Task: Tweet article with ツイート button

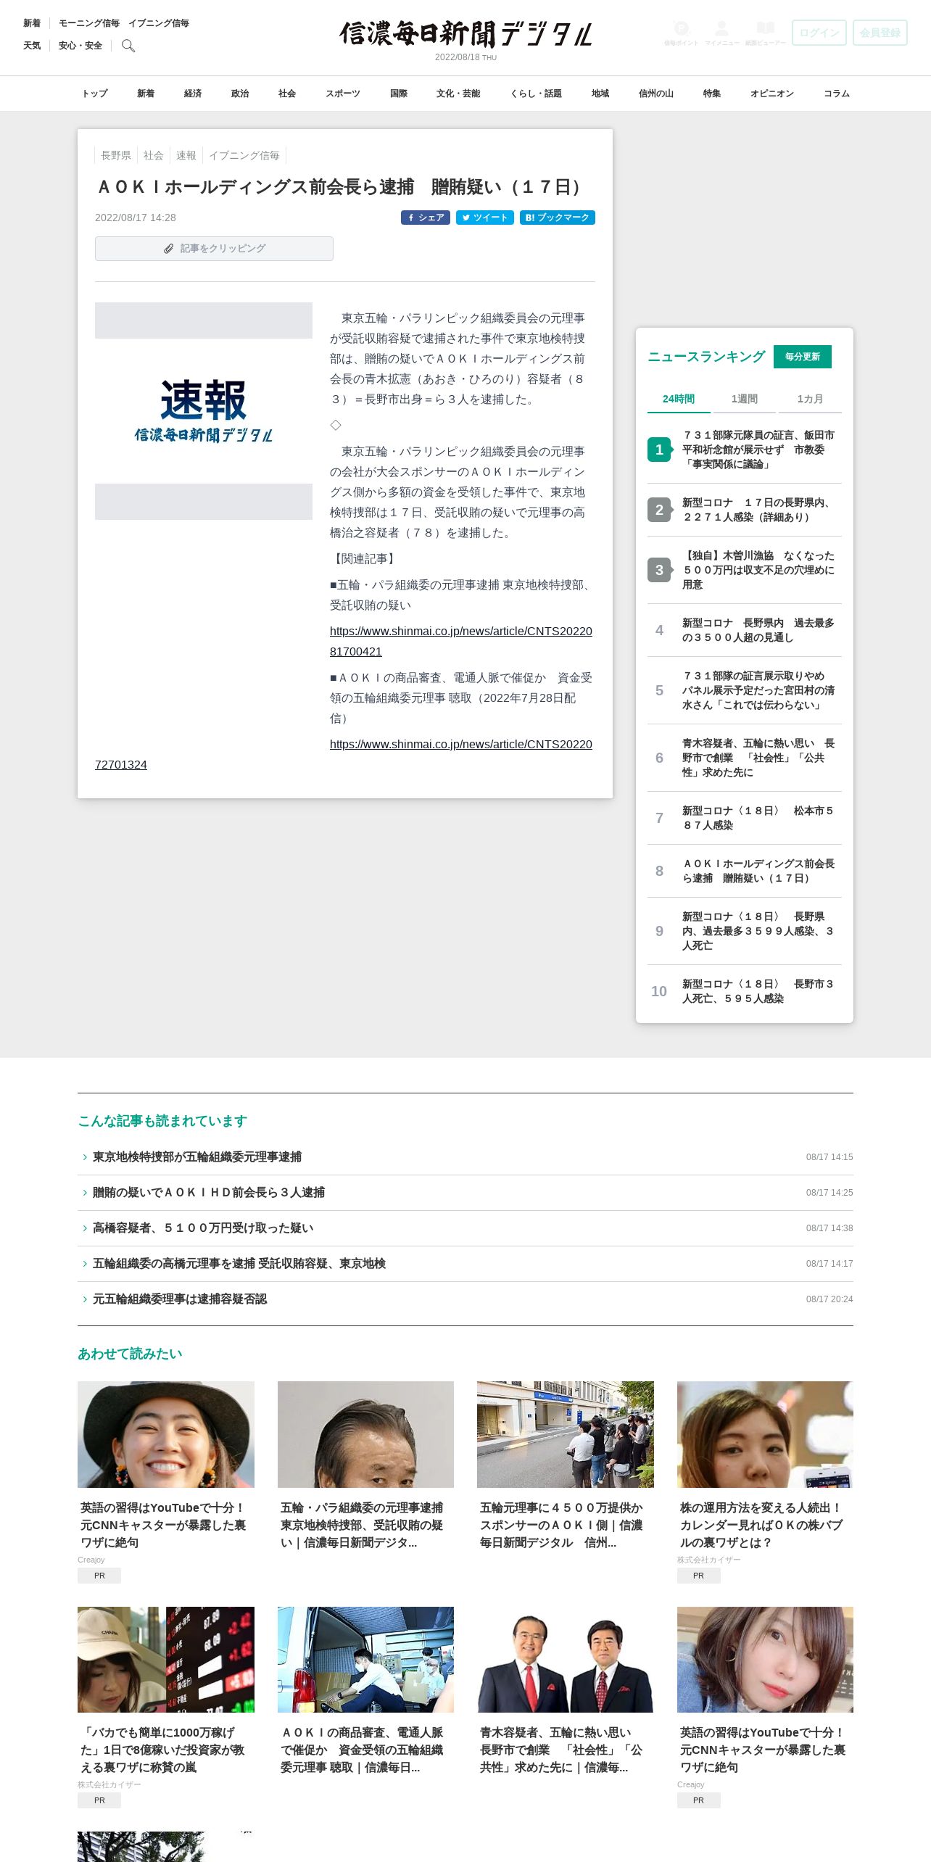Action: (x=485, y=218)
